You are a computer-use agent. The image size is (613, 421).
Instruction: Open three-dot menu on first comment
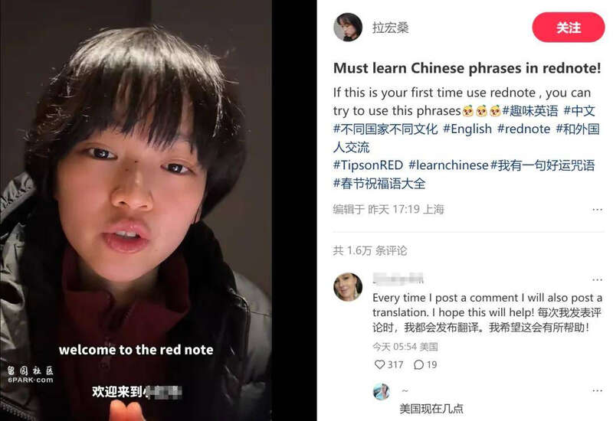[x=597, y=279]
